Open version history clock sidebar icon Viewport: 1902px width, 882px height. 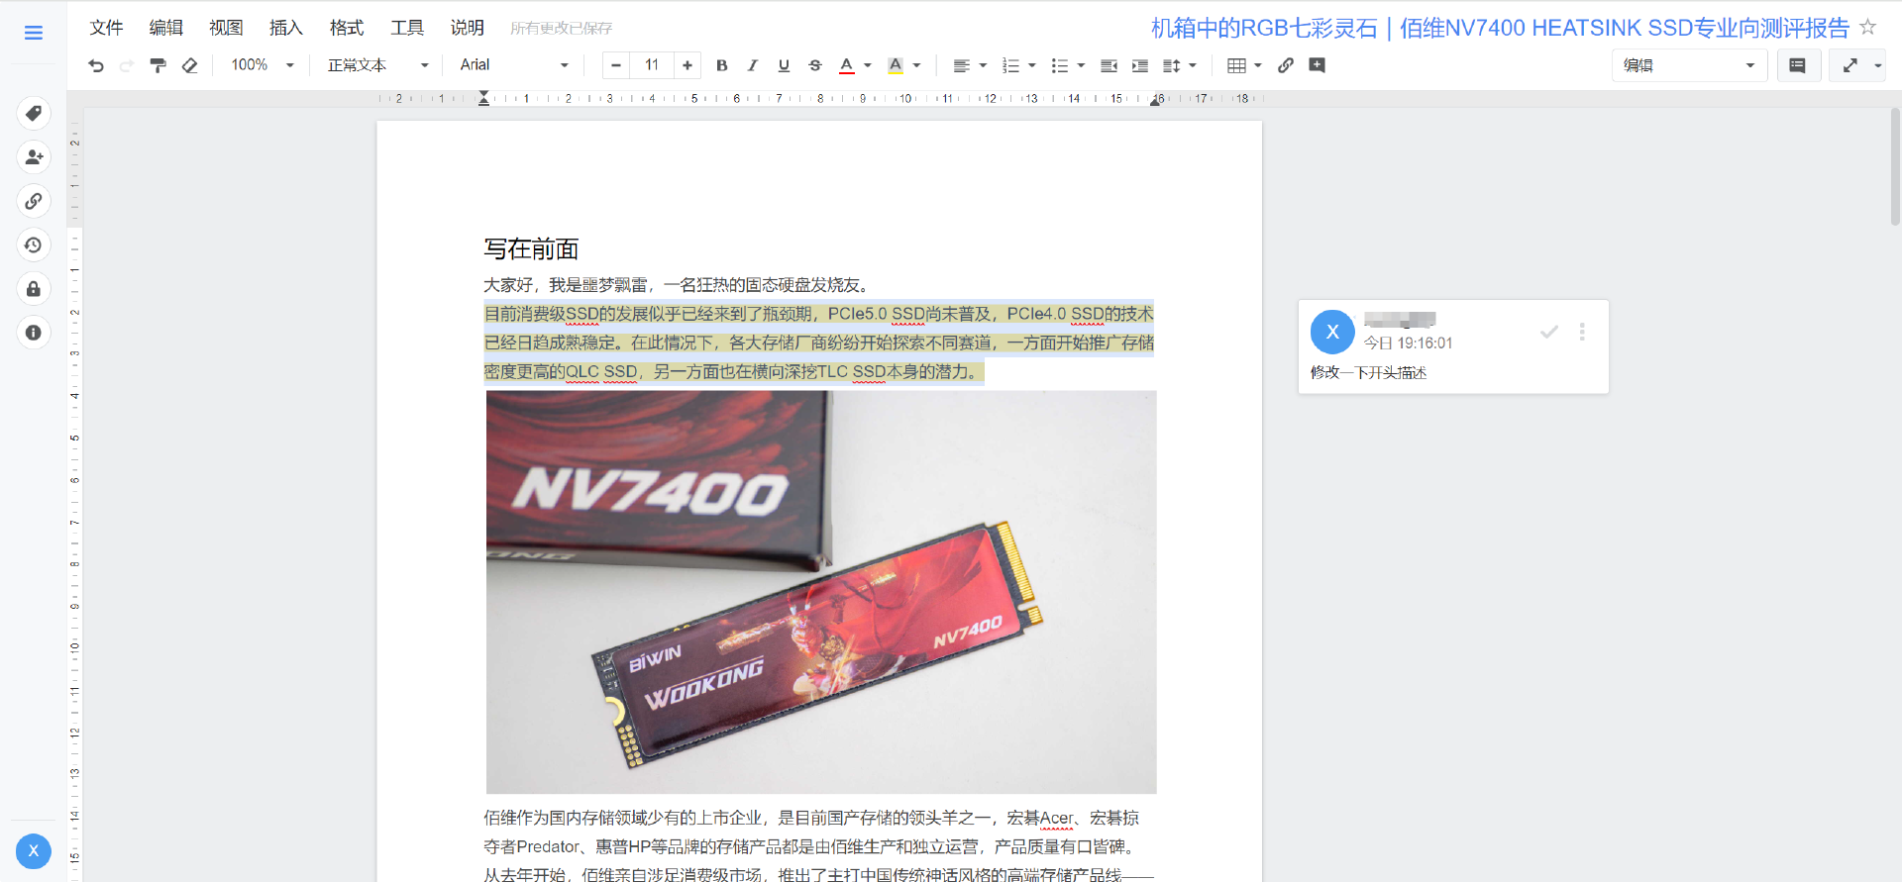pyautogui.click(x=34, y=245)
